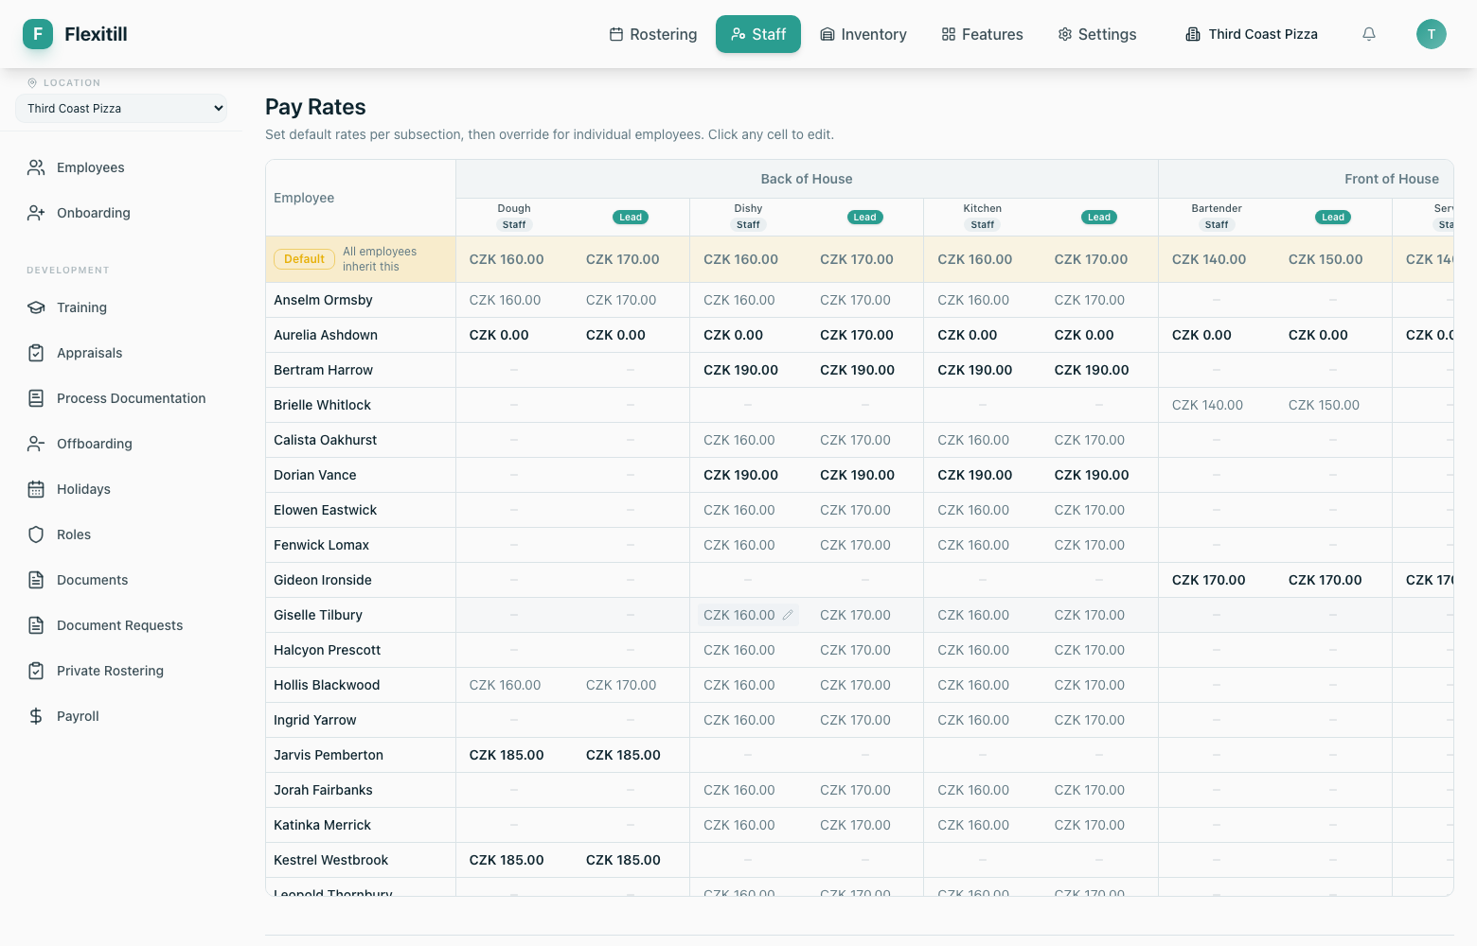Click the Training graduation cap icon
Image resolution: width=1477 pixels, height=946 pixels.
(x=36, y=307)
